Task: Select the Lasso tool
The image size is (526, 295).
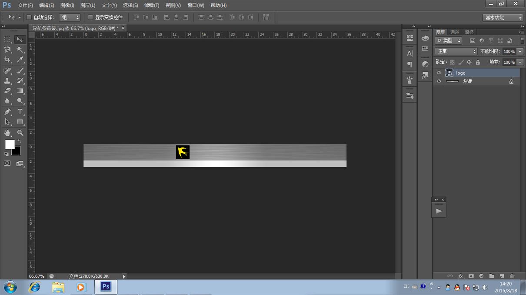Action: pos(7,50)
